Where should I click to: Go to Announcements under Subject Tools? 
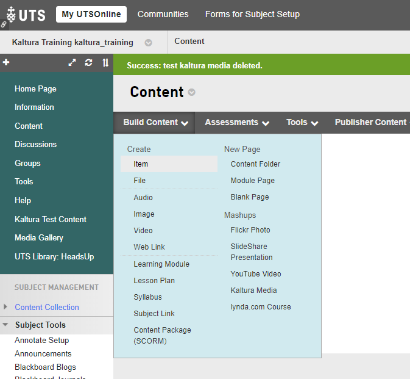[43, 354]
